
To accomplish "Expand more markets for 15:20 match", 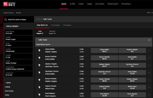I will [149, 95].
